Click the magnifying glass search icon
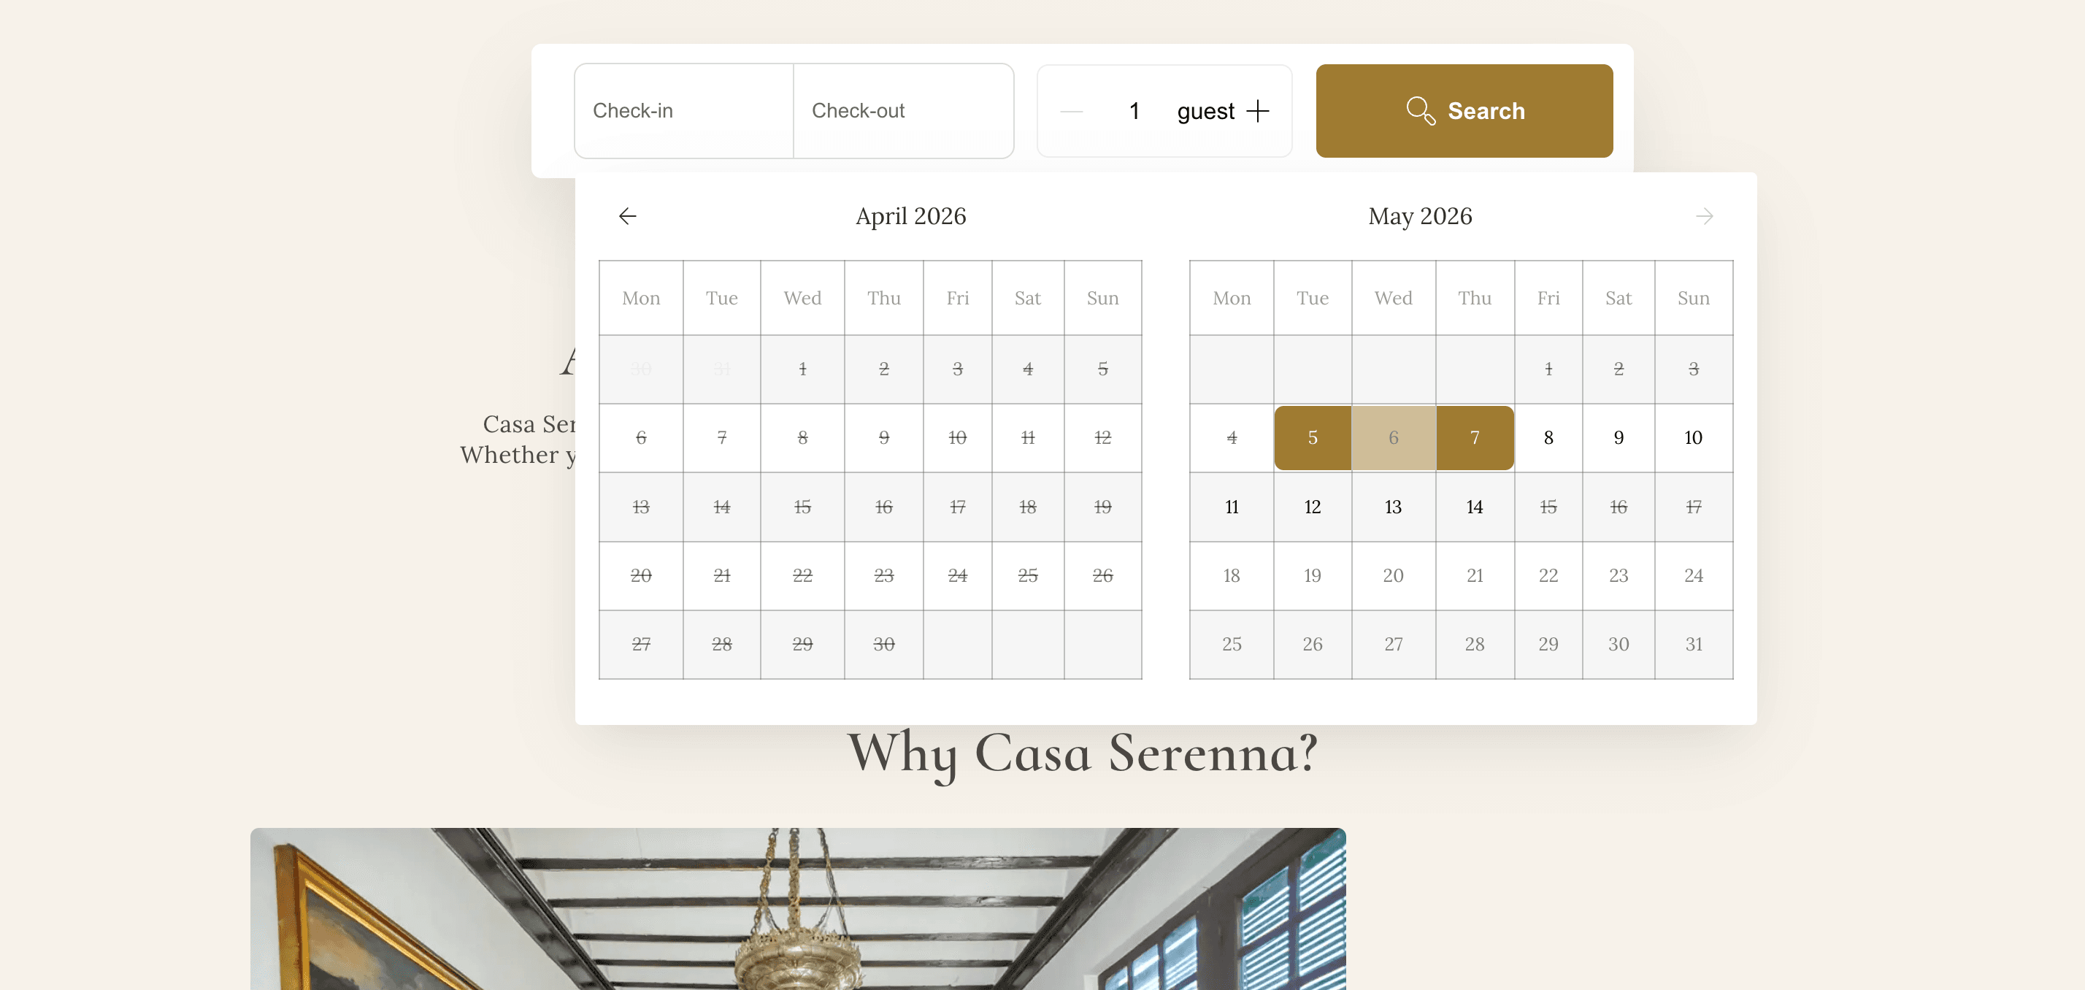2085x990 pixels. coord(1421,111)
